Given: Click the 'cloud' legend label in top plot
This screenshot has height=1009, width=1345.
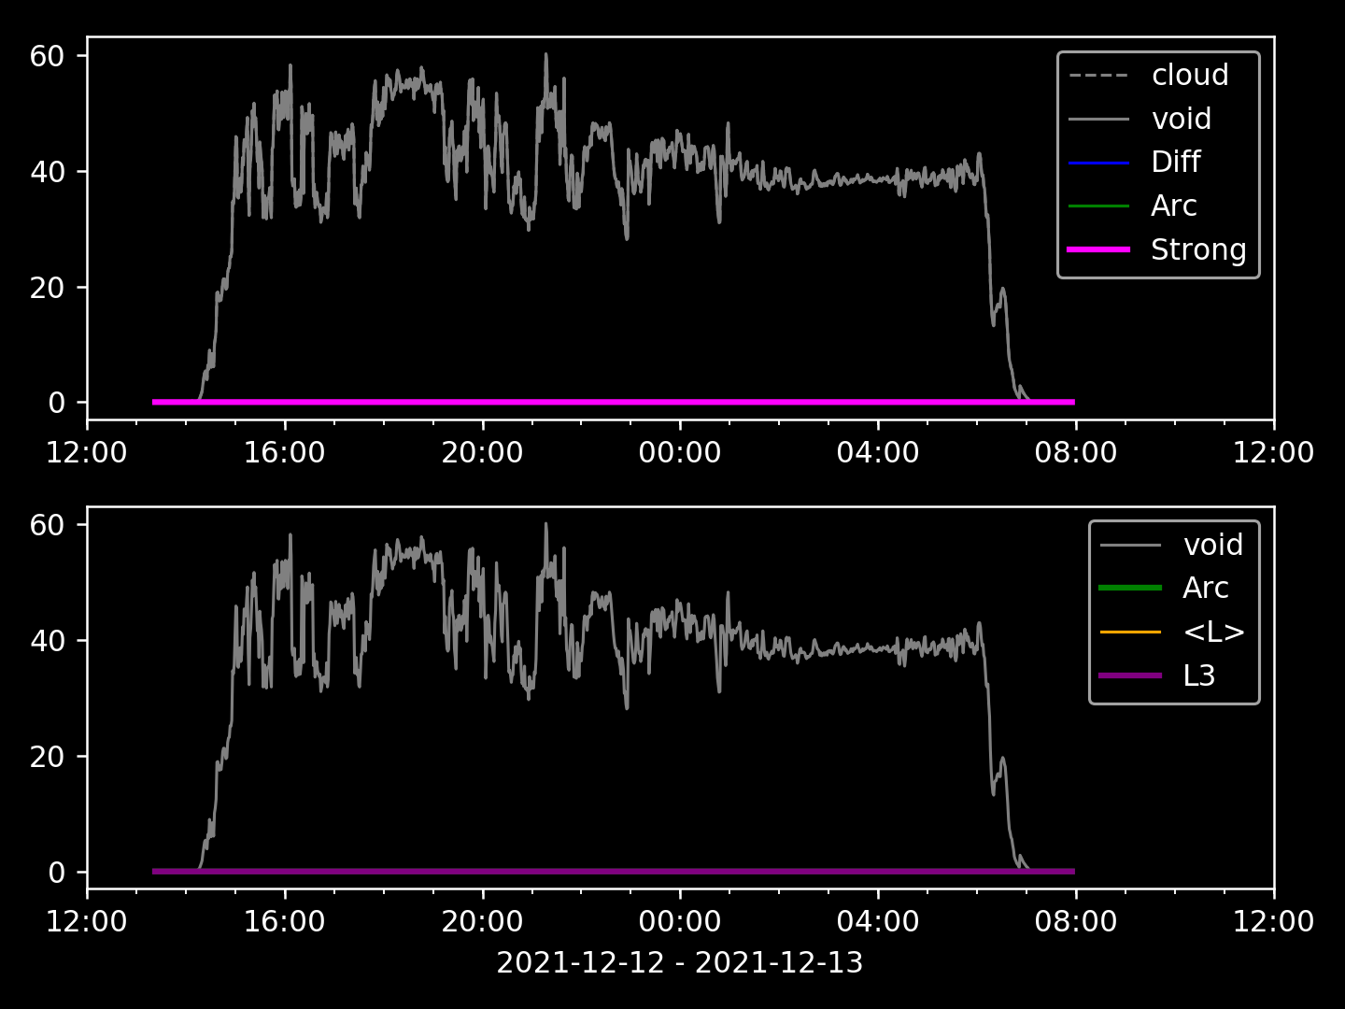Looking at the screenshot, I should (1189, 75).
